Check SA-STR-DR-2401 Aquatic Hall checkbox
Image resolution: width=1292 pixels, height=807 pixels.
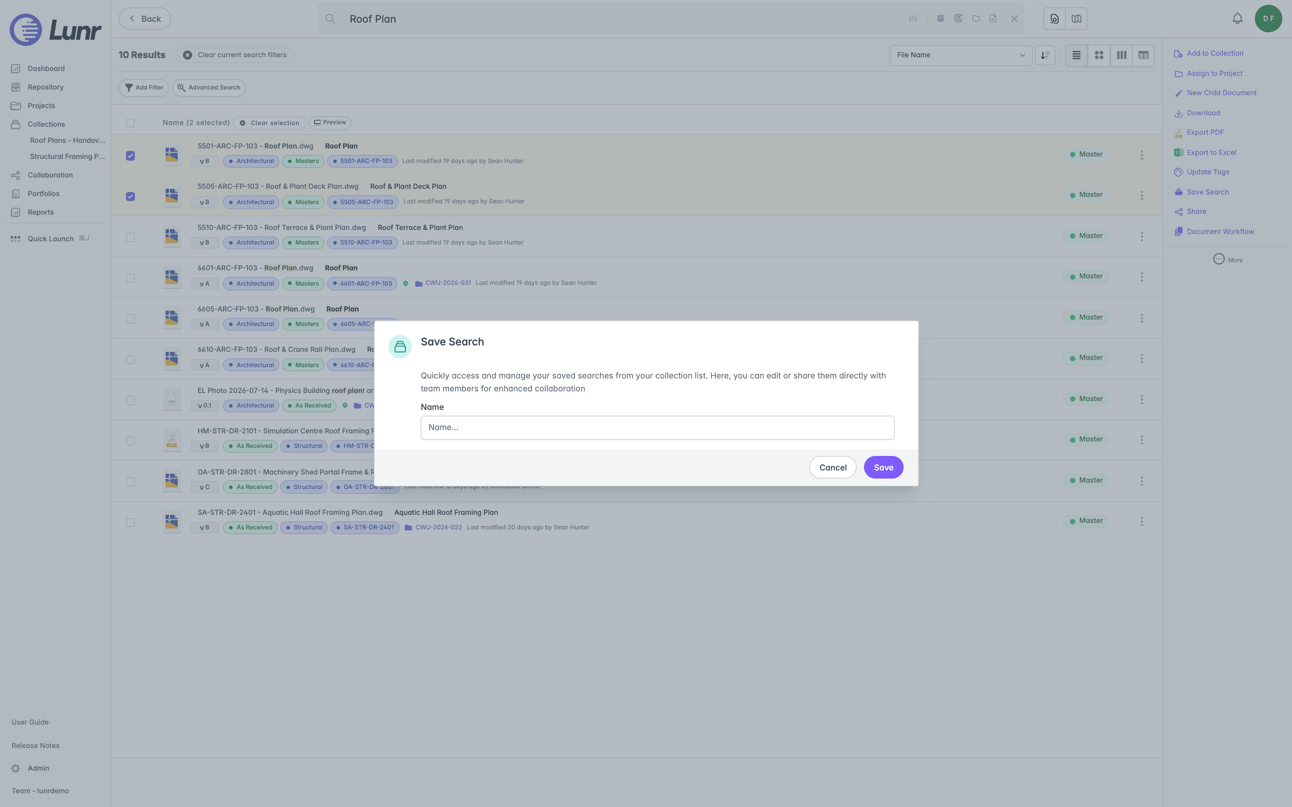(130, 523)
